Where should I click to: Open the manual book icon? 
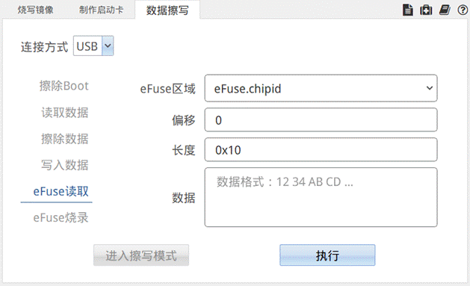(x=445, y=10)
